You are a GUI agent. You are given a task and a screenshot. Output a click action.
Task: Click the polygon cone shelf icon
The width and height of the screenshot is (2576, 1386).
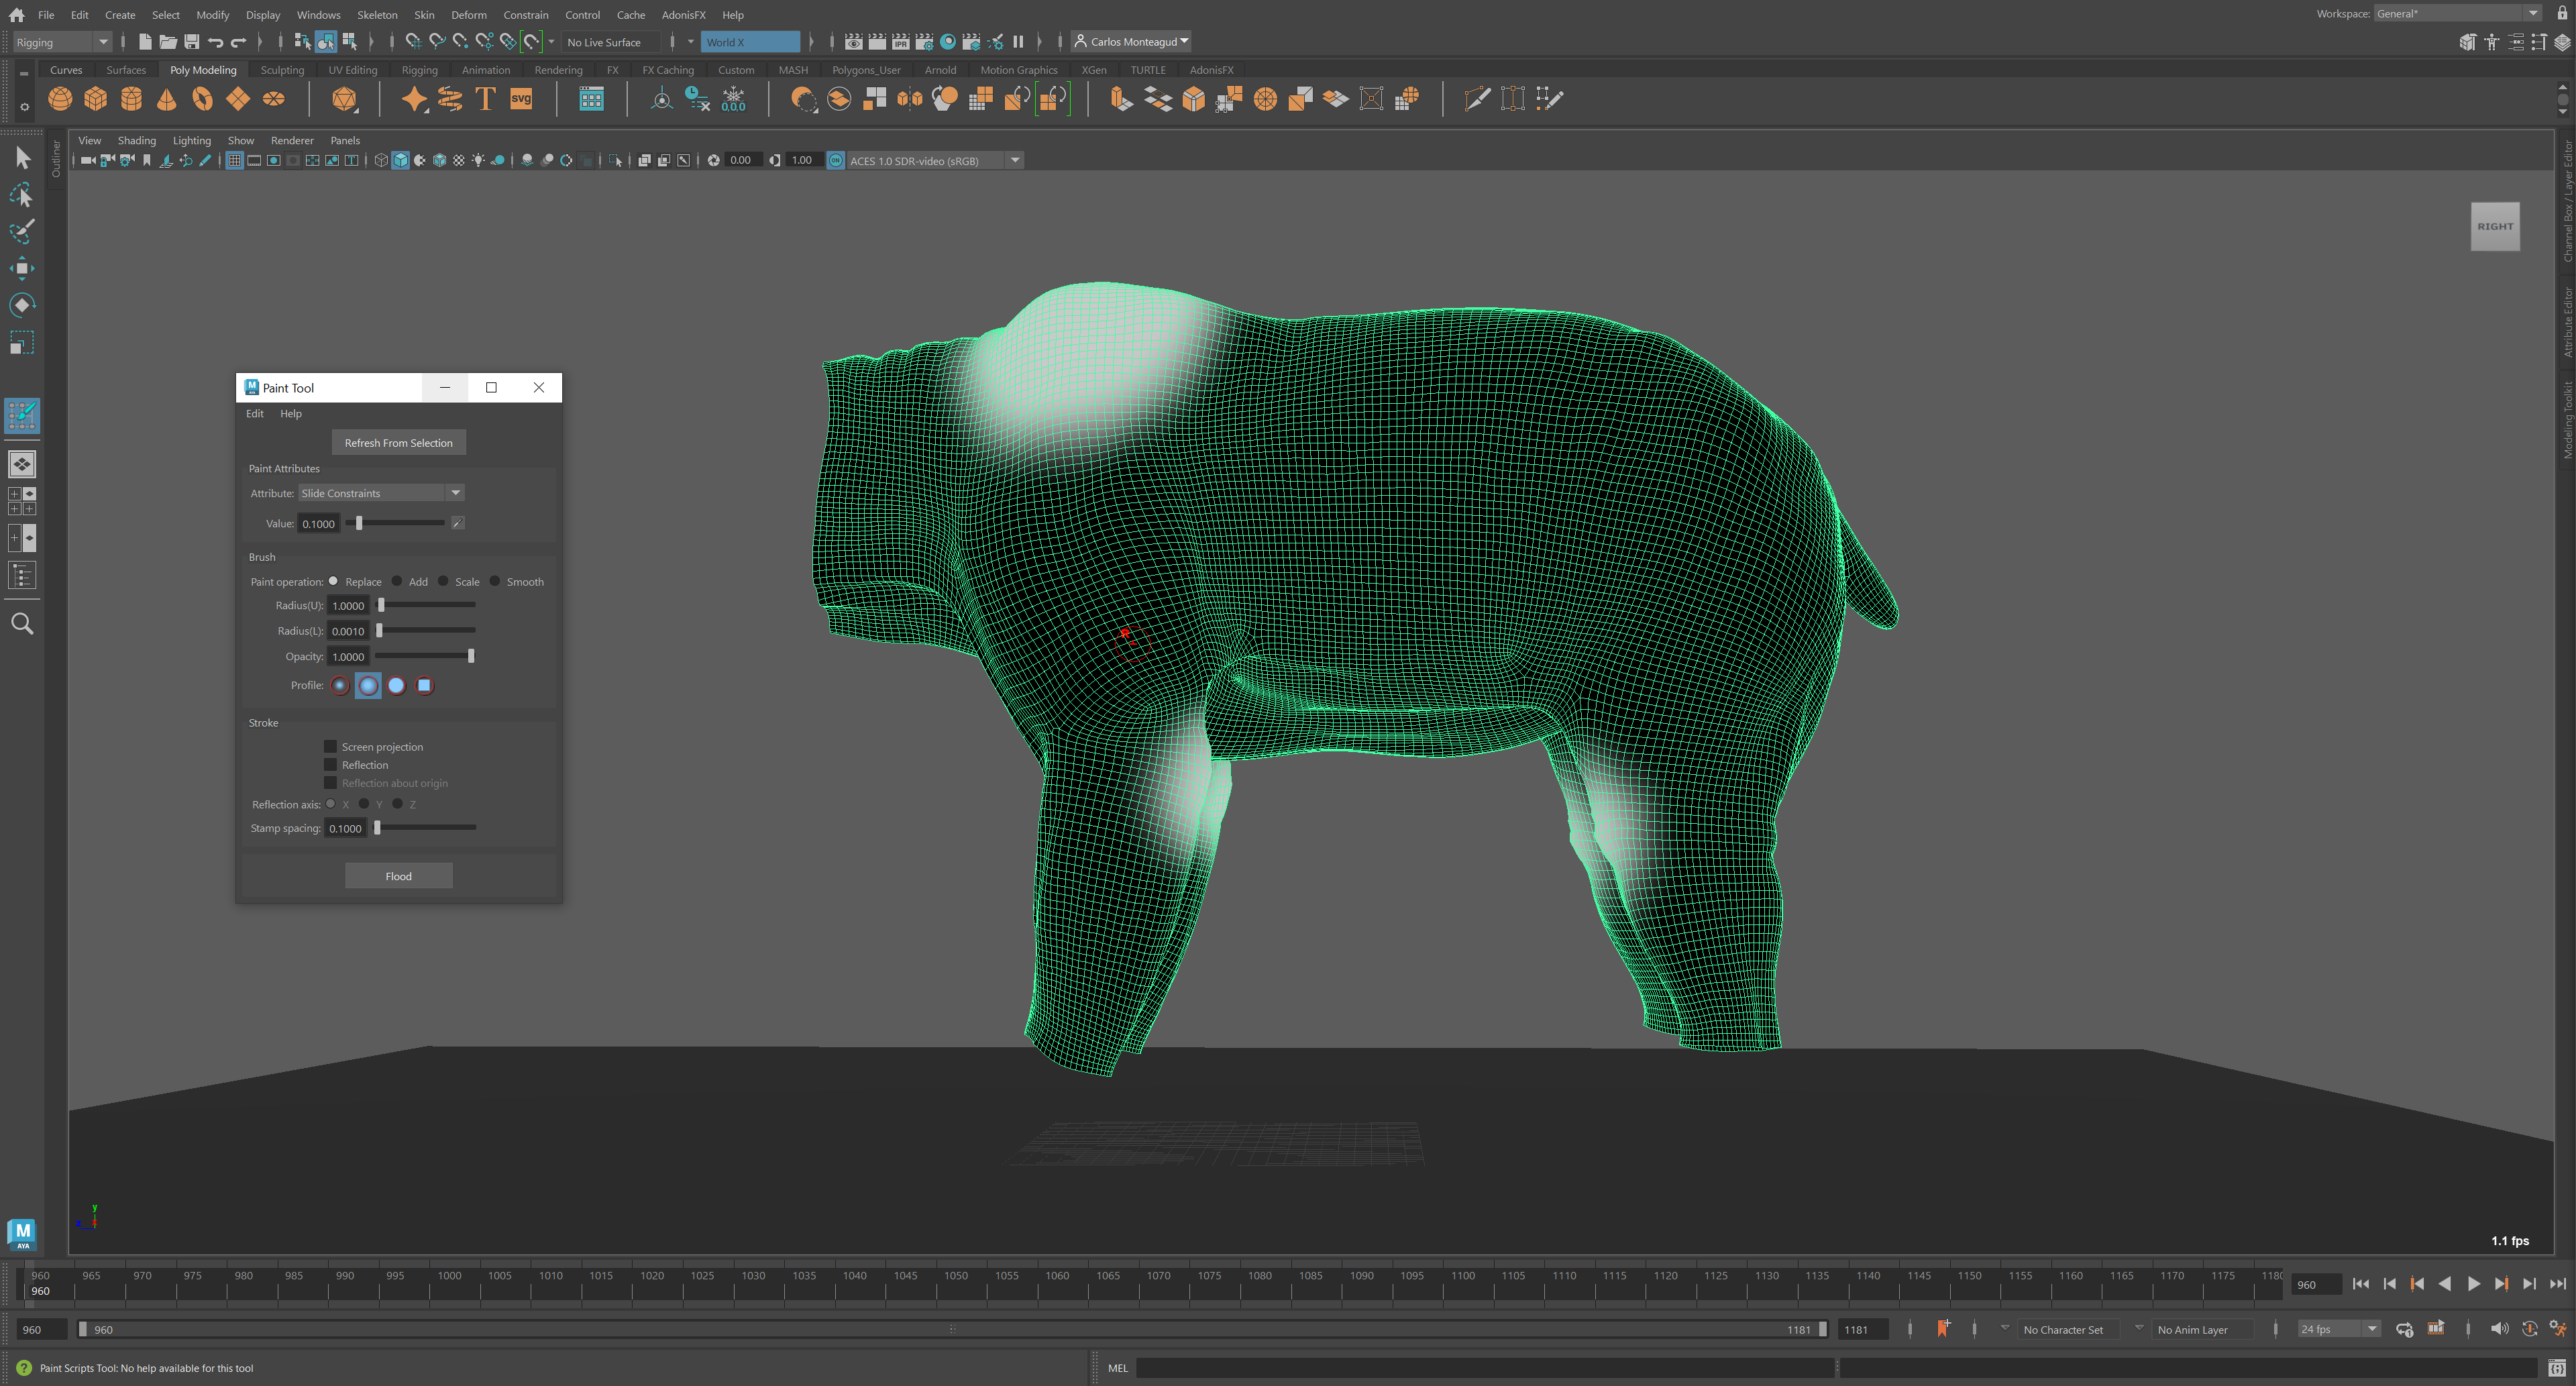pos(167,99)
